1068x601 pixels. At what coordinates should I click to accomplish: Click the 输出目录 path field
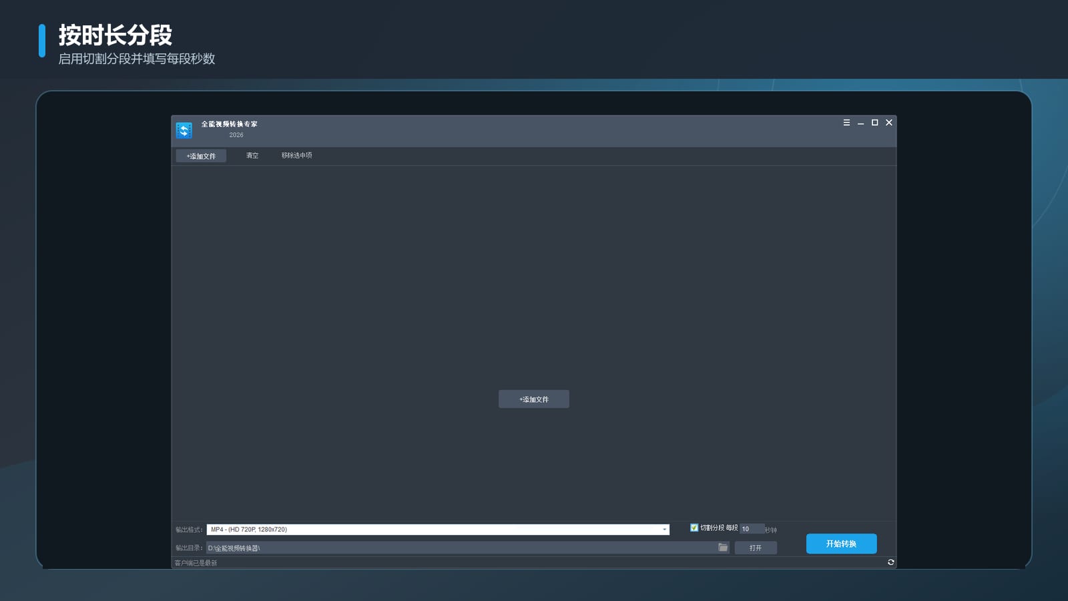click(461, 548)
